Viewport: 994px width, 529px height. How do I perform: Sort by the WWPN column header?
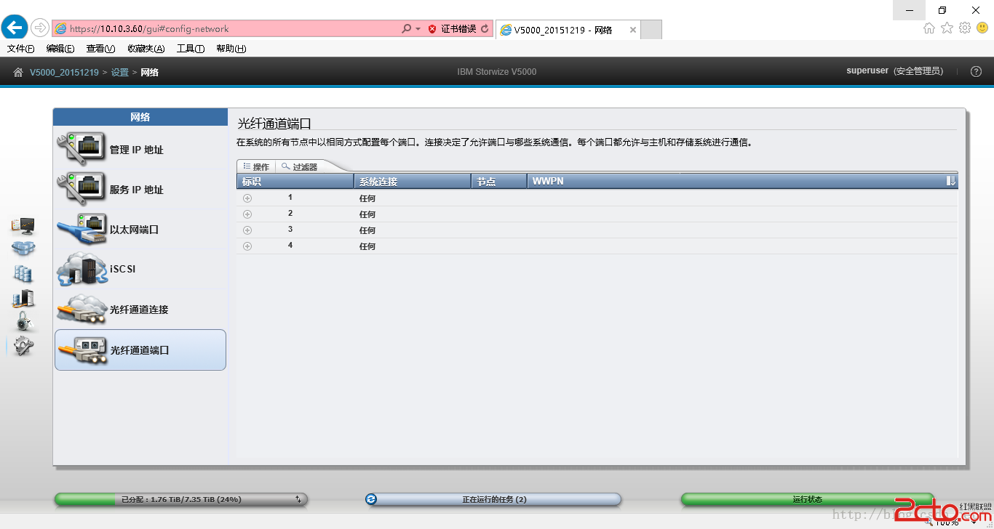click(x=735, y=181)
